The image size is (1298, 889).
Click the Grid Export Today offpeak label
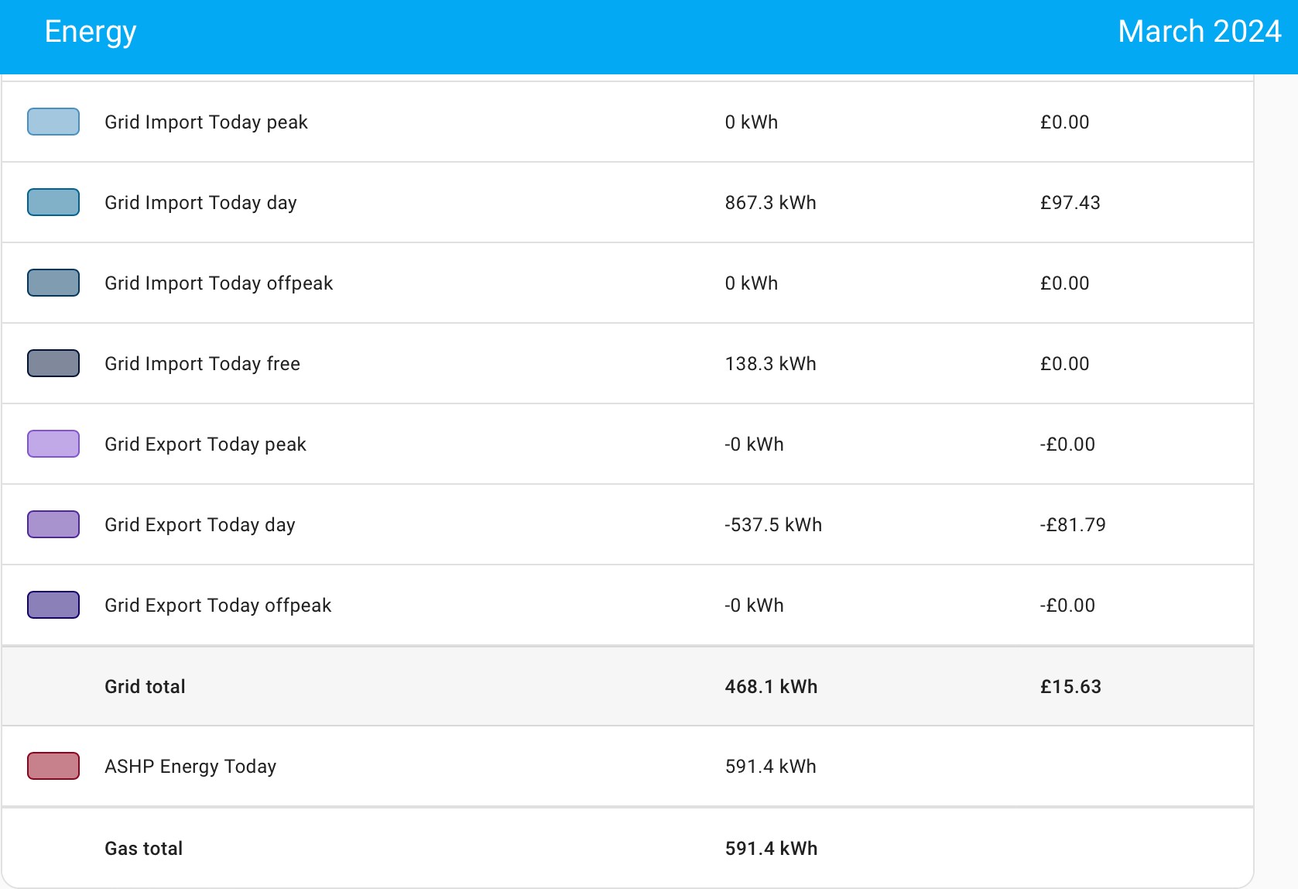pyautogui.click(x=217, y=606)
